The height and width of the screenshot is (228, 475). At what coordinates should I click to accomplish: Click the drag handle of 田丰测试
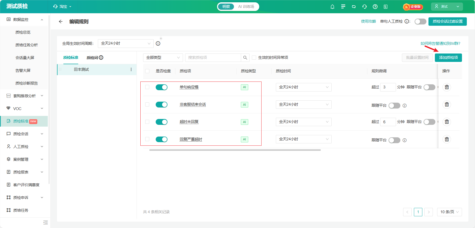[60, 70]
